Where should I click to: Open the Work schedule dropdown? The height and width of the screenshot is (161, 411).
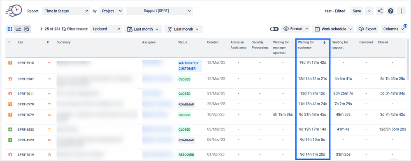(x=333, y=29)
